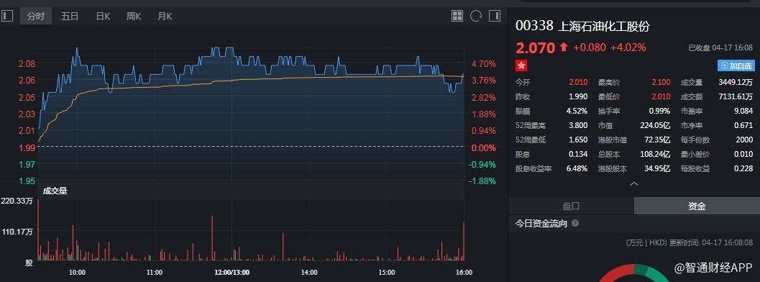Screen dimensions: 760x282
Task: Select the 周K chart tab
Action: click(134, 16)
